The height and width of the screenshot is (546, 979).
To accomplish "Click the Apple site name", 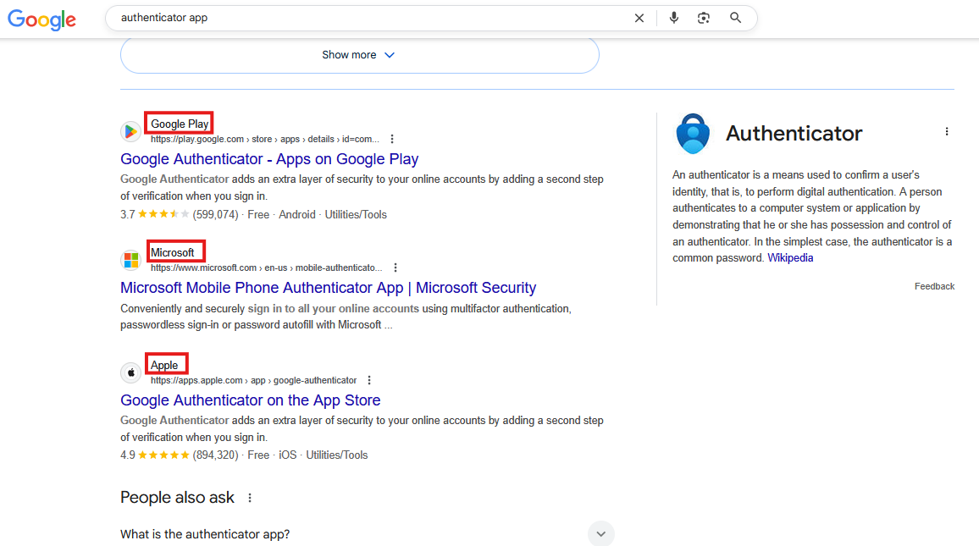I will (x=164, y=366).
